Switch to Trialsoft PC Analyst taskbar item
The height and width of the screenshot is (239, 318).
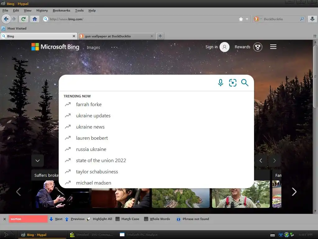(139, 235)
